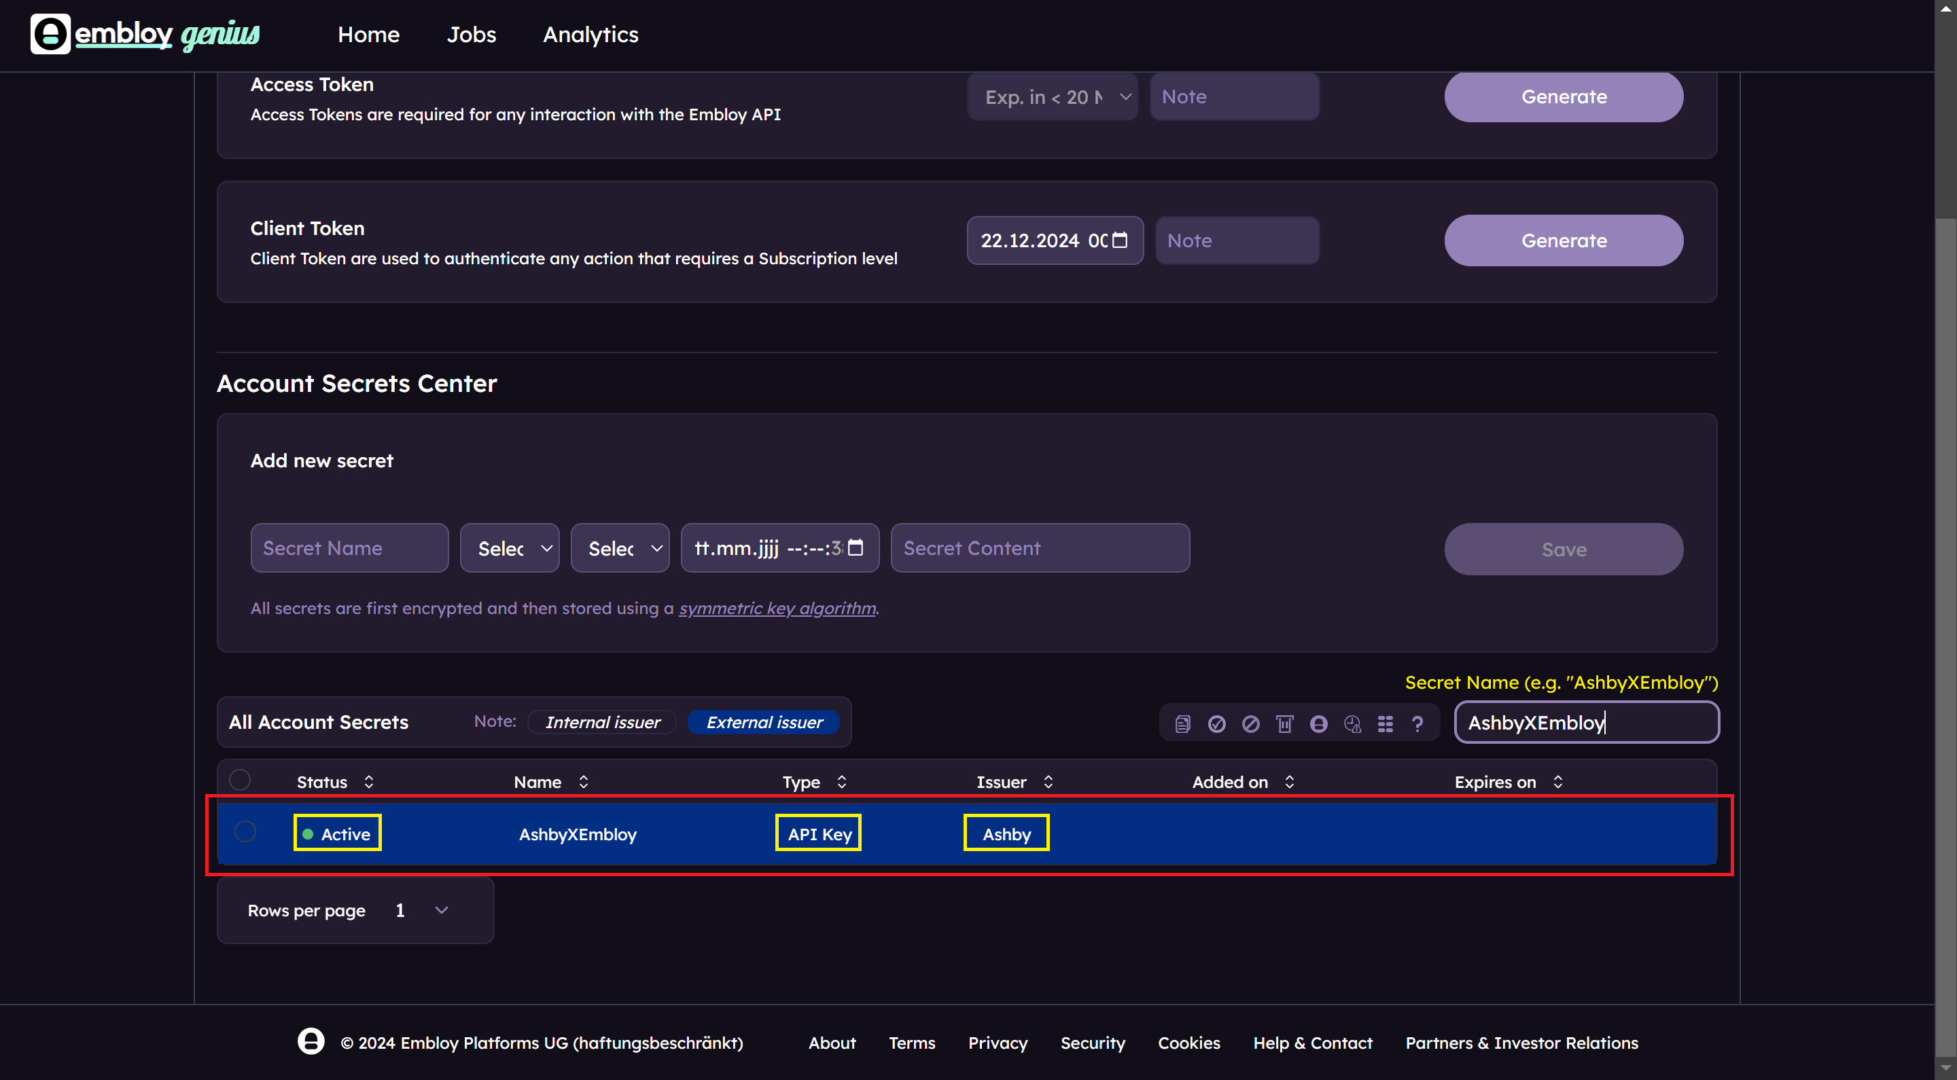This screenshot has height=1080, width=1957.
Task: Open the Help & Contact footer link
Action: point(1313,1043)
